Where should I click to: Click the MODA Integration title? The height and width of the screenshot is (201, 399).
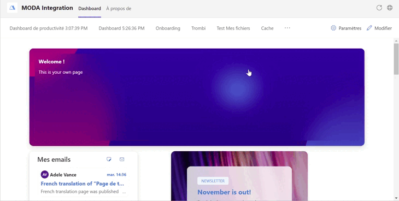47,8
